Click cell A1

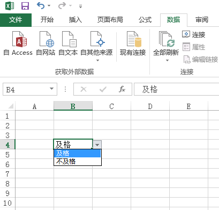(x=34, y=115)
